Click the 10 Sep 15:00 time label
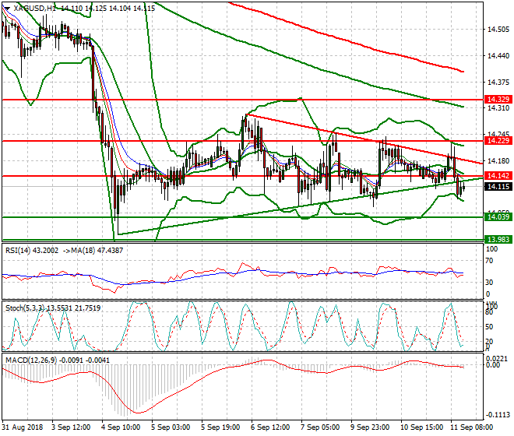 (422, 427)
